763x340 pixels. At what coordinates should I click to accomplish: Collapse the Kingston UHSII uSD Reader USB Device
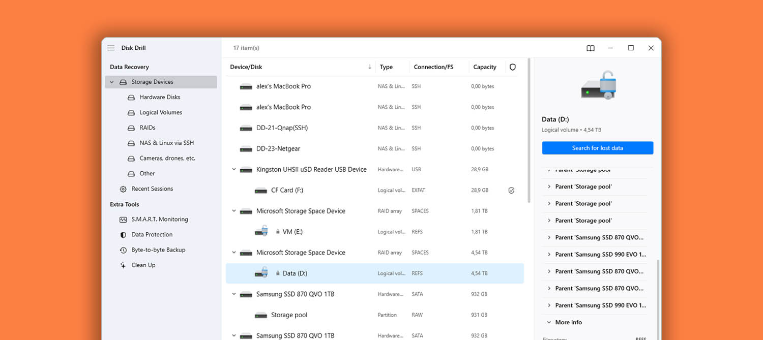(x=234, y=169)
